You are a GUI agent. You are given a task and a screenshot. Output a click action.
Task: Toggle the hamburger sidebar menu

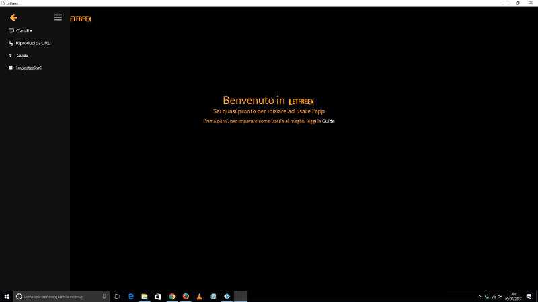click(x=58, y=17)
